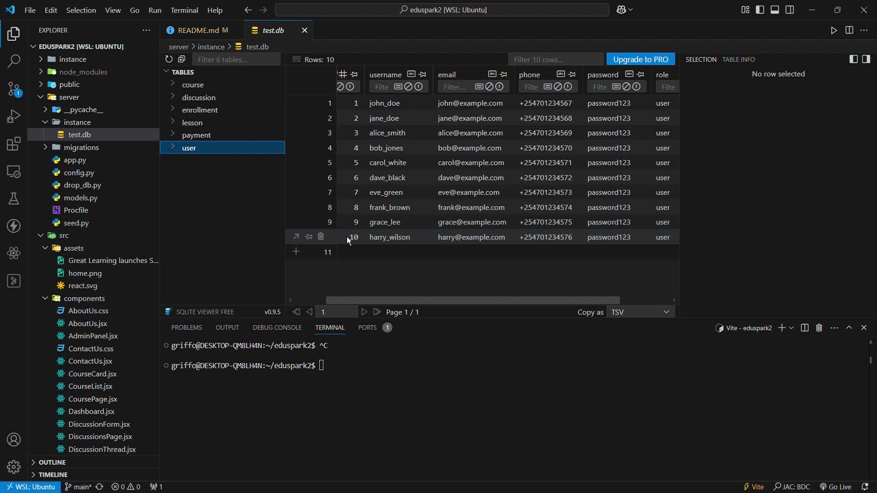877x493 pixels.
Task: Open the Testing beaker panel
Action: pos(14,198)
